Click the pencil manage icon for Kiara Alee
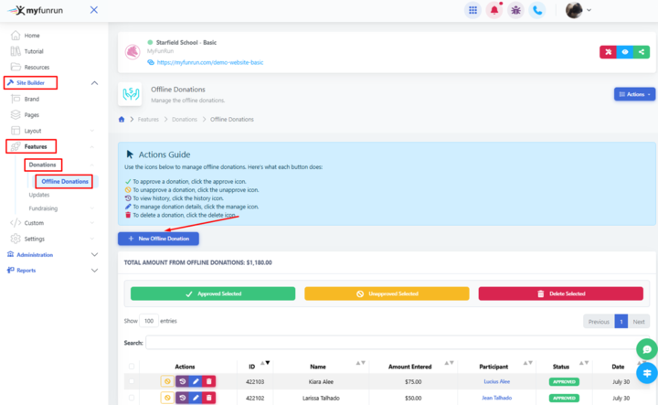The width and height of the screenshot is (658, 405). [196, 381]
